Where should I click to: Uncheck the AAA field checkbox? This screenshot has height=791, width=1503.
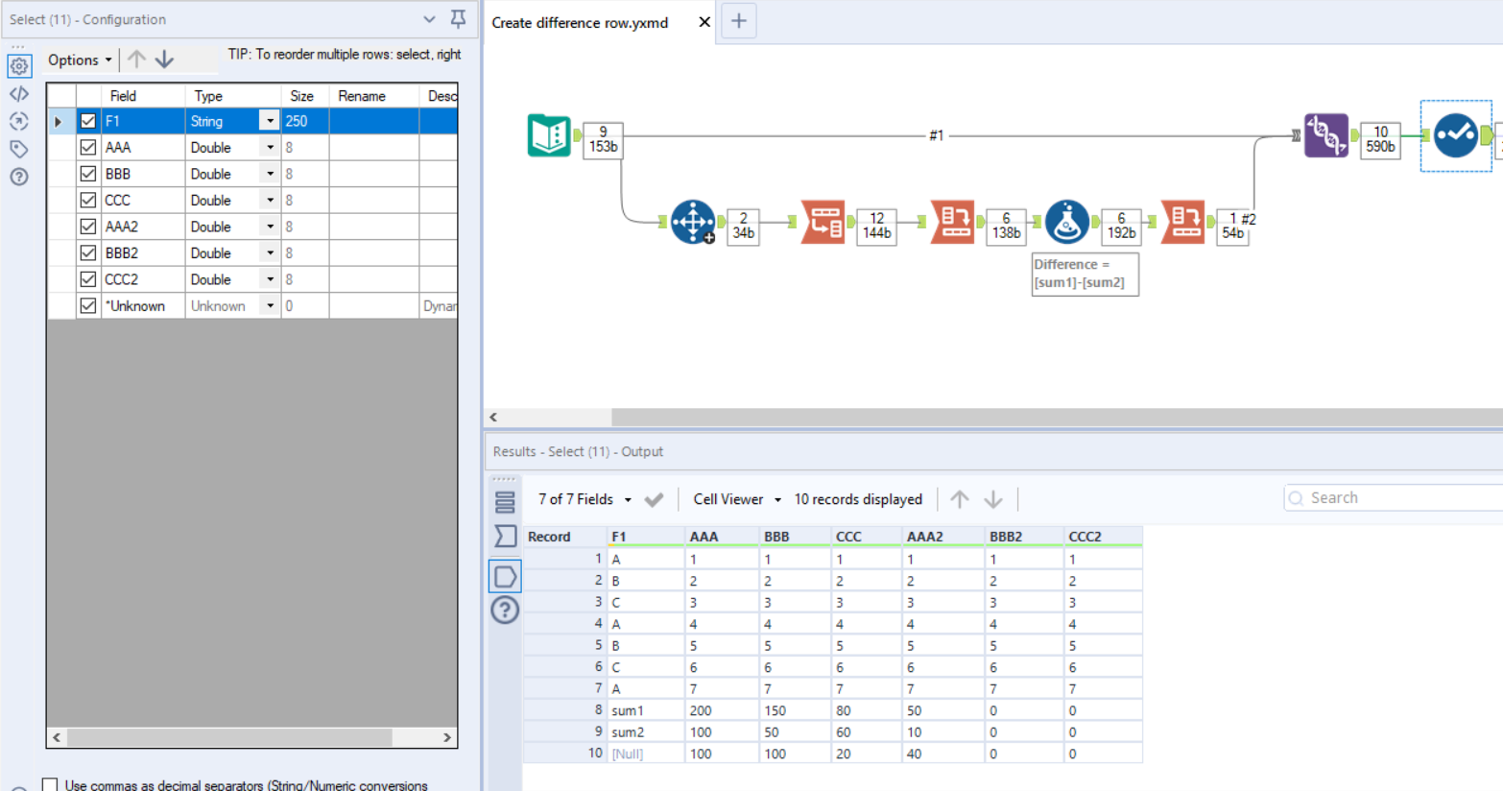pyautogui.click(x=88, y=148)
